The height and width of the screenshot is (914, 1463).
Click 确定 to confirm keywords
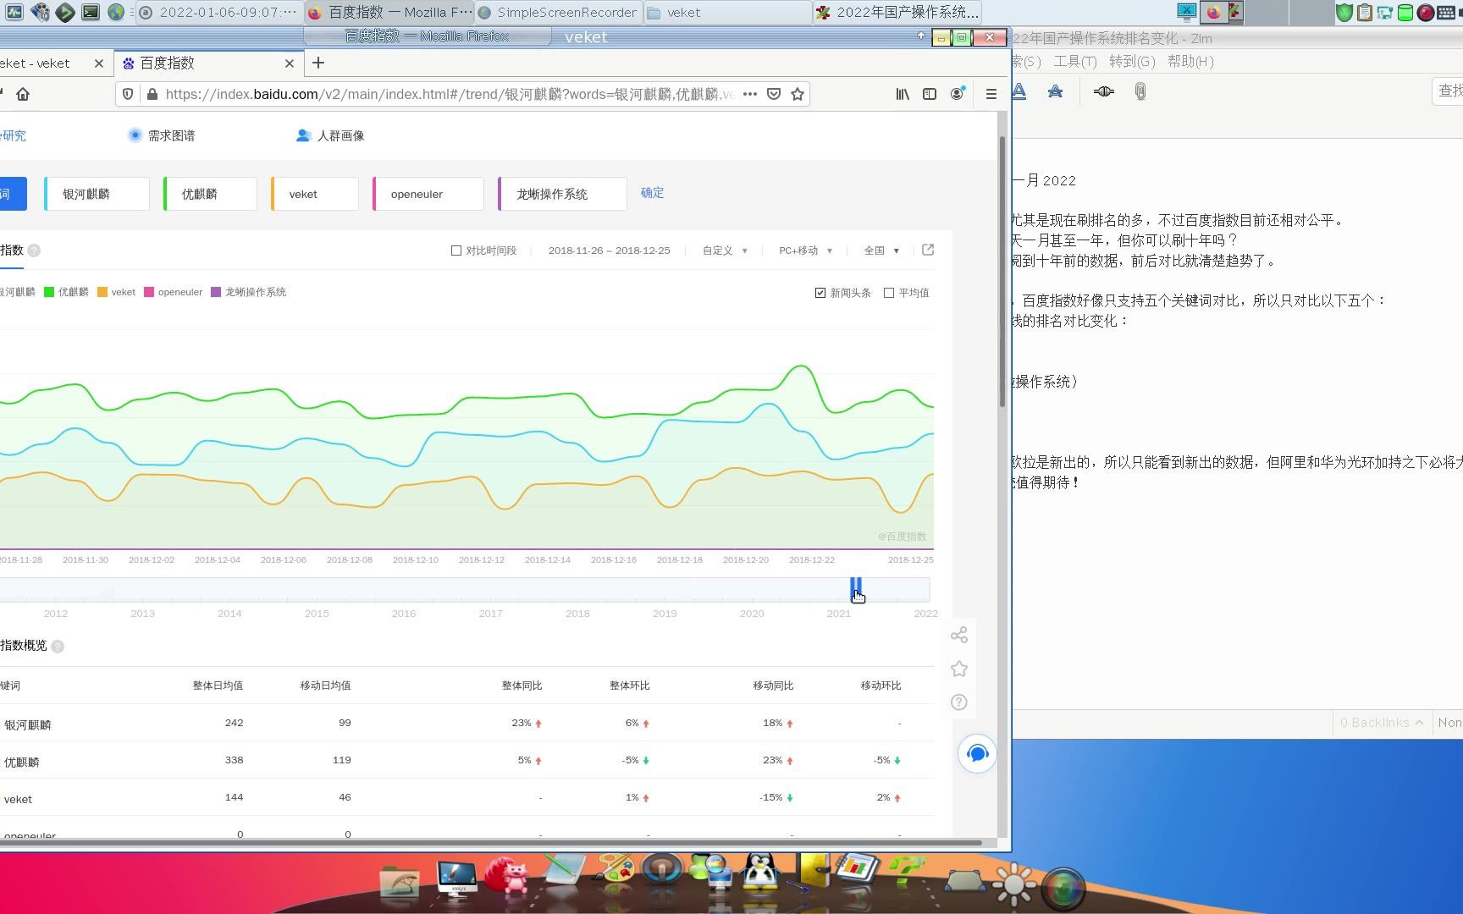[652, 193]
